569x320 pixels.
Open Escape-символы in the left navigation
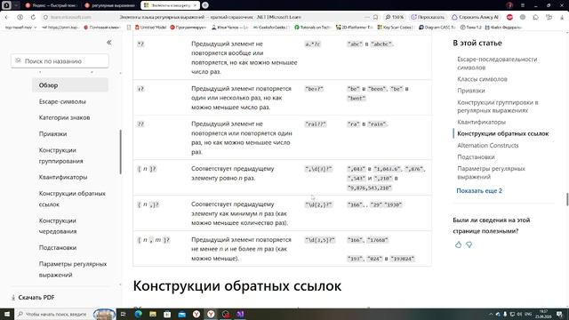pos(62,101)
